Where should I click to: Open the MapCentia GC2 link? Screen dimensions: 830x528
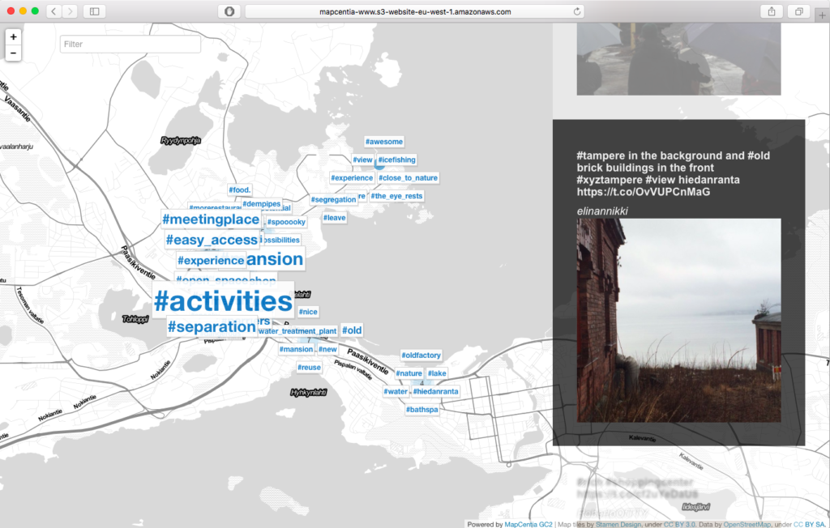tap(528, 524)
